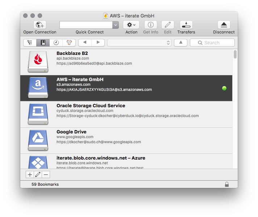Show the connection History view
The image size is (258, 217).
[56, 43]
